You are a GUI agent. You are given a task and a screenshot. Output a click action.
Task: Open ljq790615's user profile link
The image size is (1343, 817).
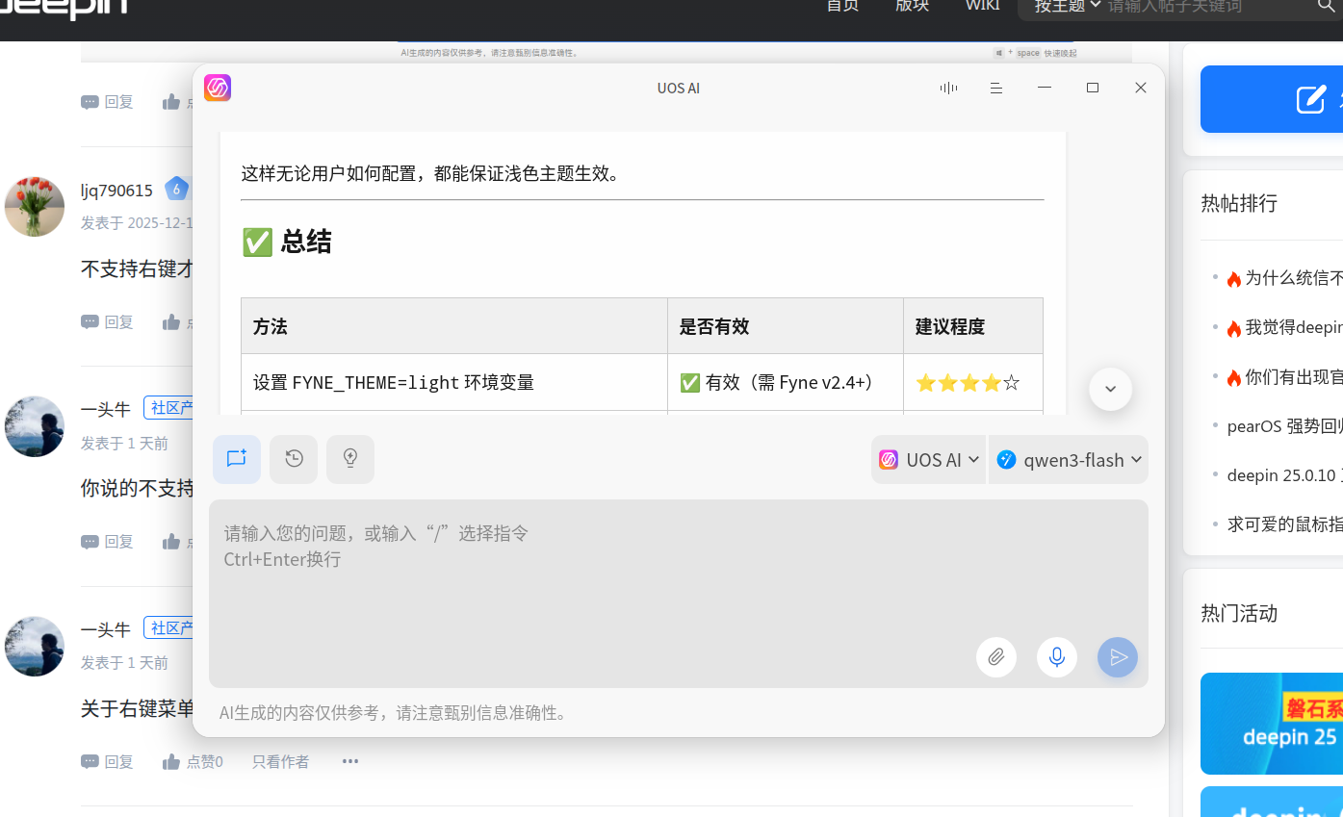click(116, 191)
